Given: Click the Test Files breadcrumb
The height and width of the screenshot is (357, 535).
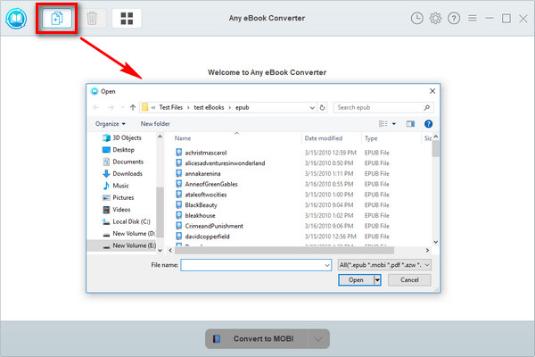Looking at the screenshot, I should pos(171,107).
